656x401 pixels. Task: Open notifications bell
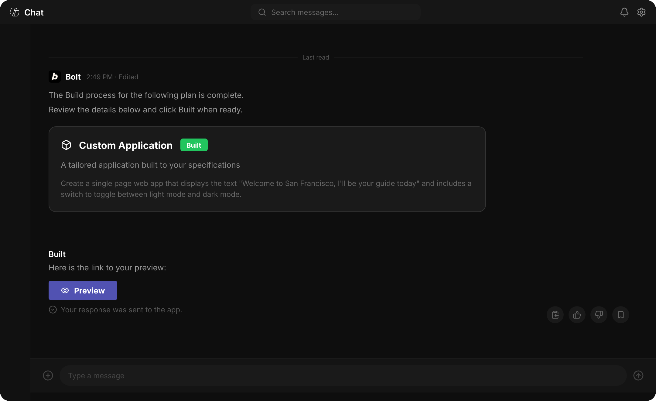click(x=624, y=12)
